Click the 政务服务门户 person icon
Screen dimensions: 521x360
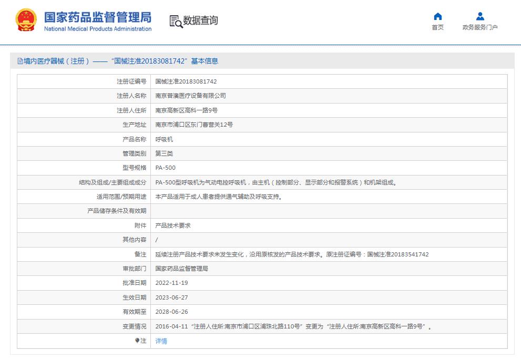(x=479, y=15)
